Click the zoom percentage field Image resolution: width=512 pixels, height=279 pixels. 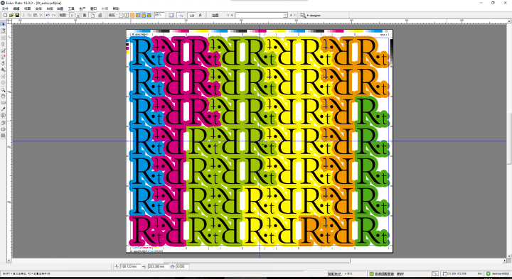click(x=159, y=15)
